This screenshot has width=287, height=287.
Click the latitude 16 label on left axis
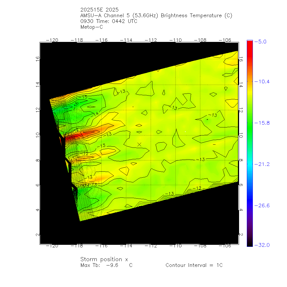38,59
